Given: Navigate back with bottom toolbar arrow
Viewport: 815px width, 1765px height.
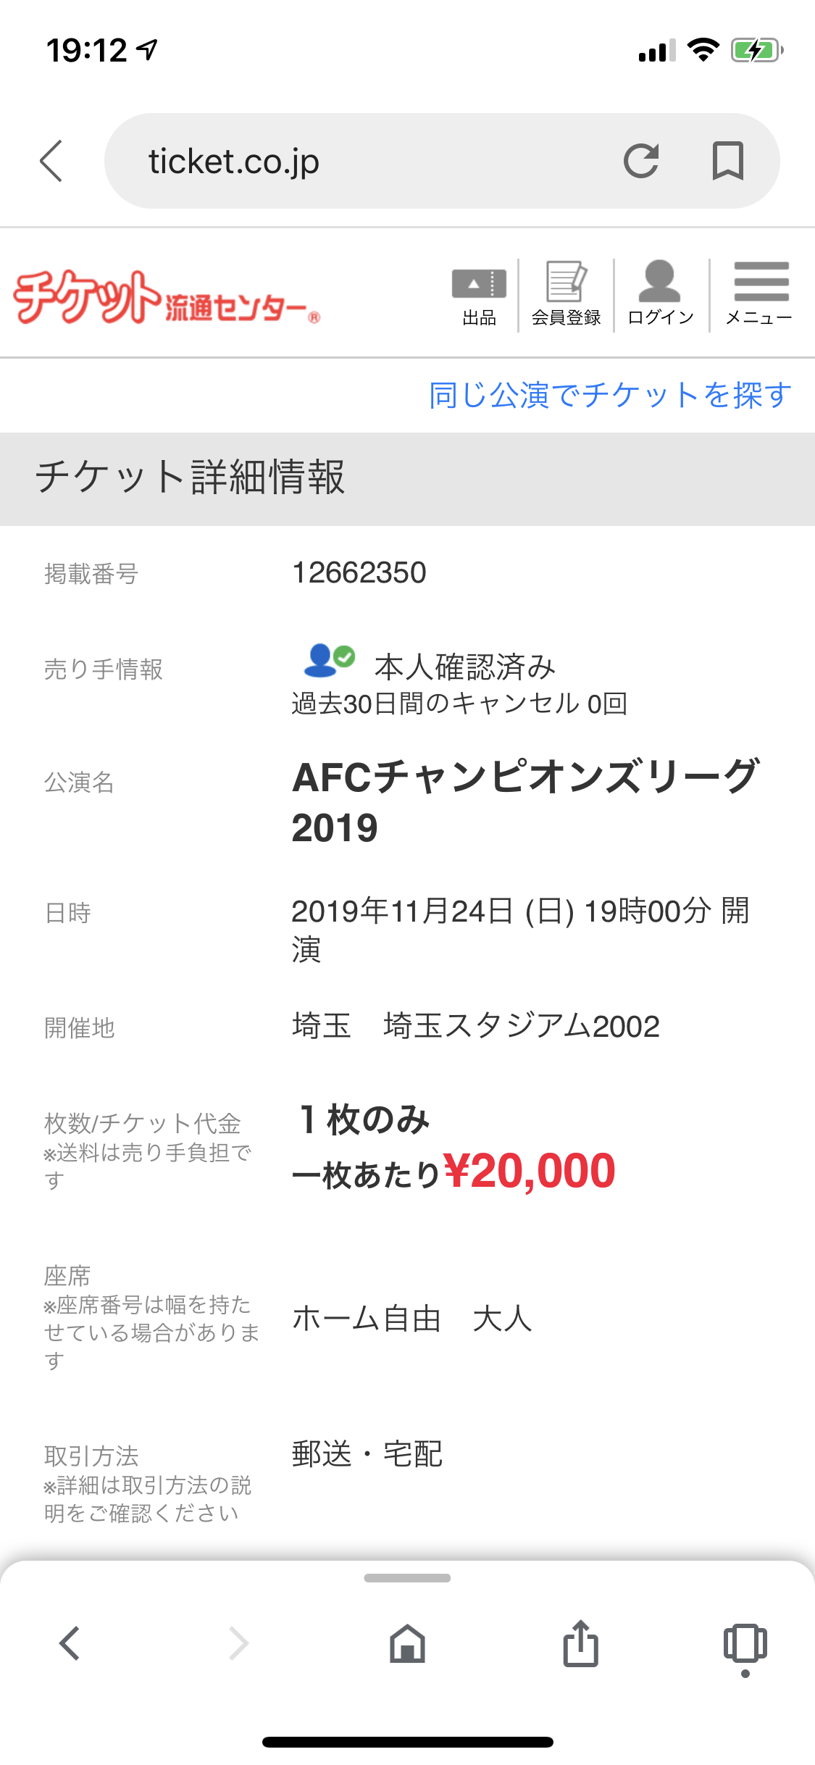Looking at the screenshot, I should (70, 1643).
